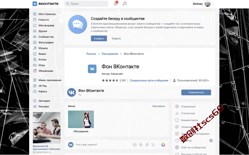
Task: Open the Обсуждение menu thumbnail
Action: pyautogui.click(x=81, y=119)
